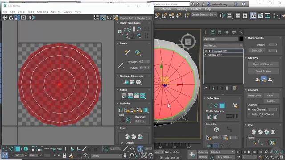Toggle show checker map button in UV editor
This screenshot has width=285, height=160.
click(x=103, y=18)
